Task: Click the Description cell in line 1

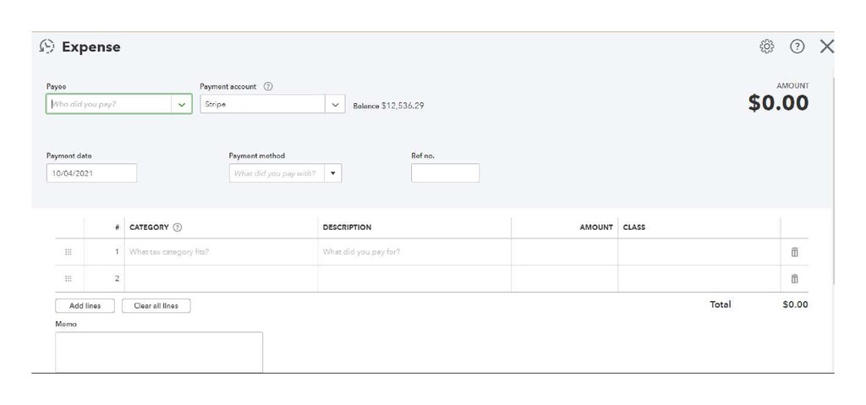Action: (414, 252)
